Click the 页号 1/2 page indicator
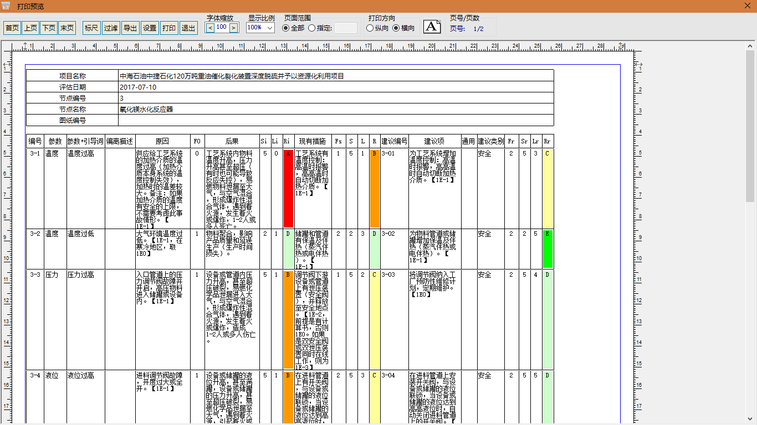 [x=467, y=29]
